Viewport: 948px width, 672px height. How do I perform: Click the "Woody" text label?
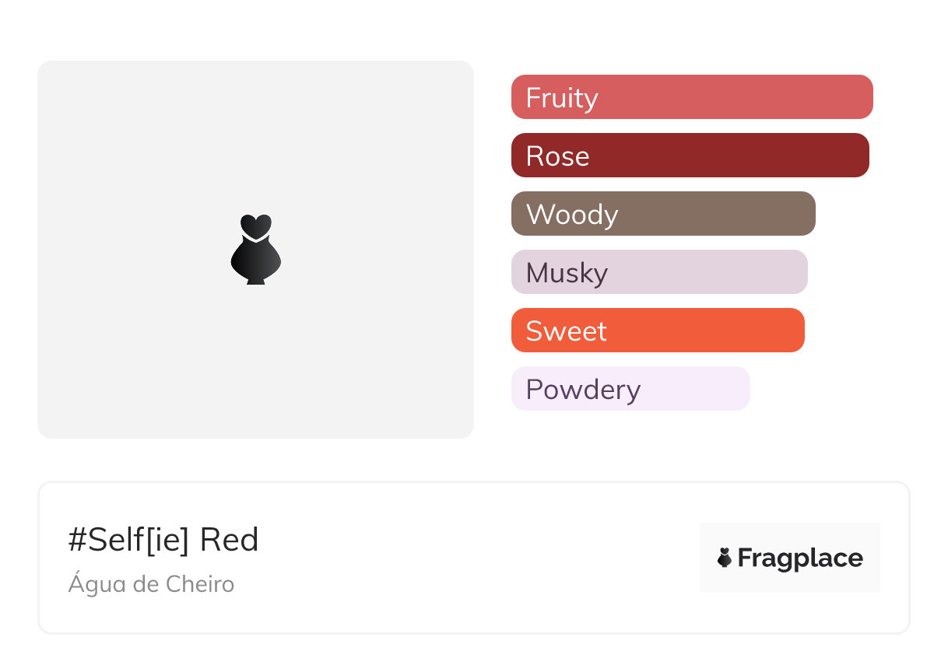pos(572,215)
